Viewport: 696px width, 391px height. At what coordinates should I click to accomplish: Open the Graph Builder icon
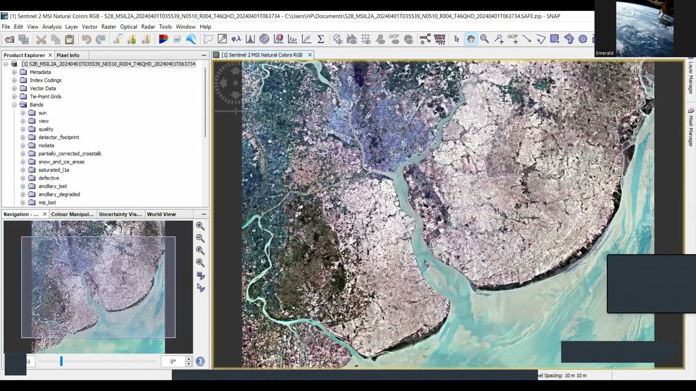coord(425,39)
